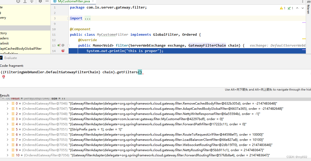
Task: Select the NettyWriteResponseFilter result row text
Action: pos(164,114)
